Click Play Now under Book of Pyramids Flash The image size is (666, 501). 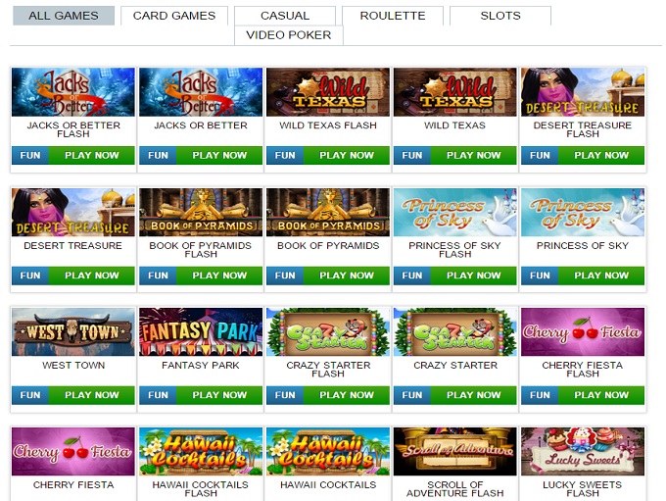tap(219, 276)
